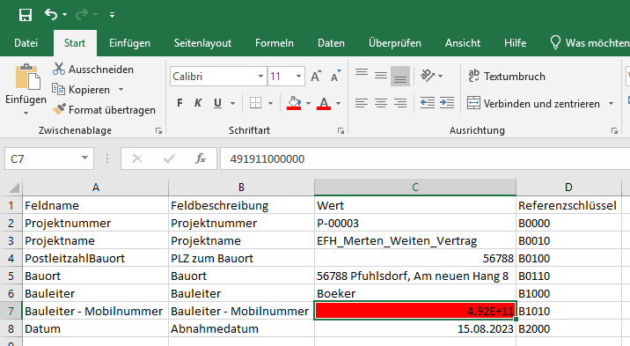Click decrease indent icon
The width and height of the screenshot is (630, 346).
pyautogui.click(x=428, y=103)
